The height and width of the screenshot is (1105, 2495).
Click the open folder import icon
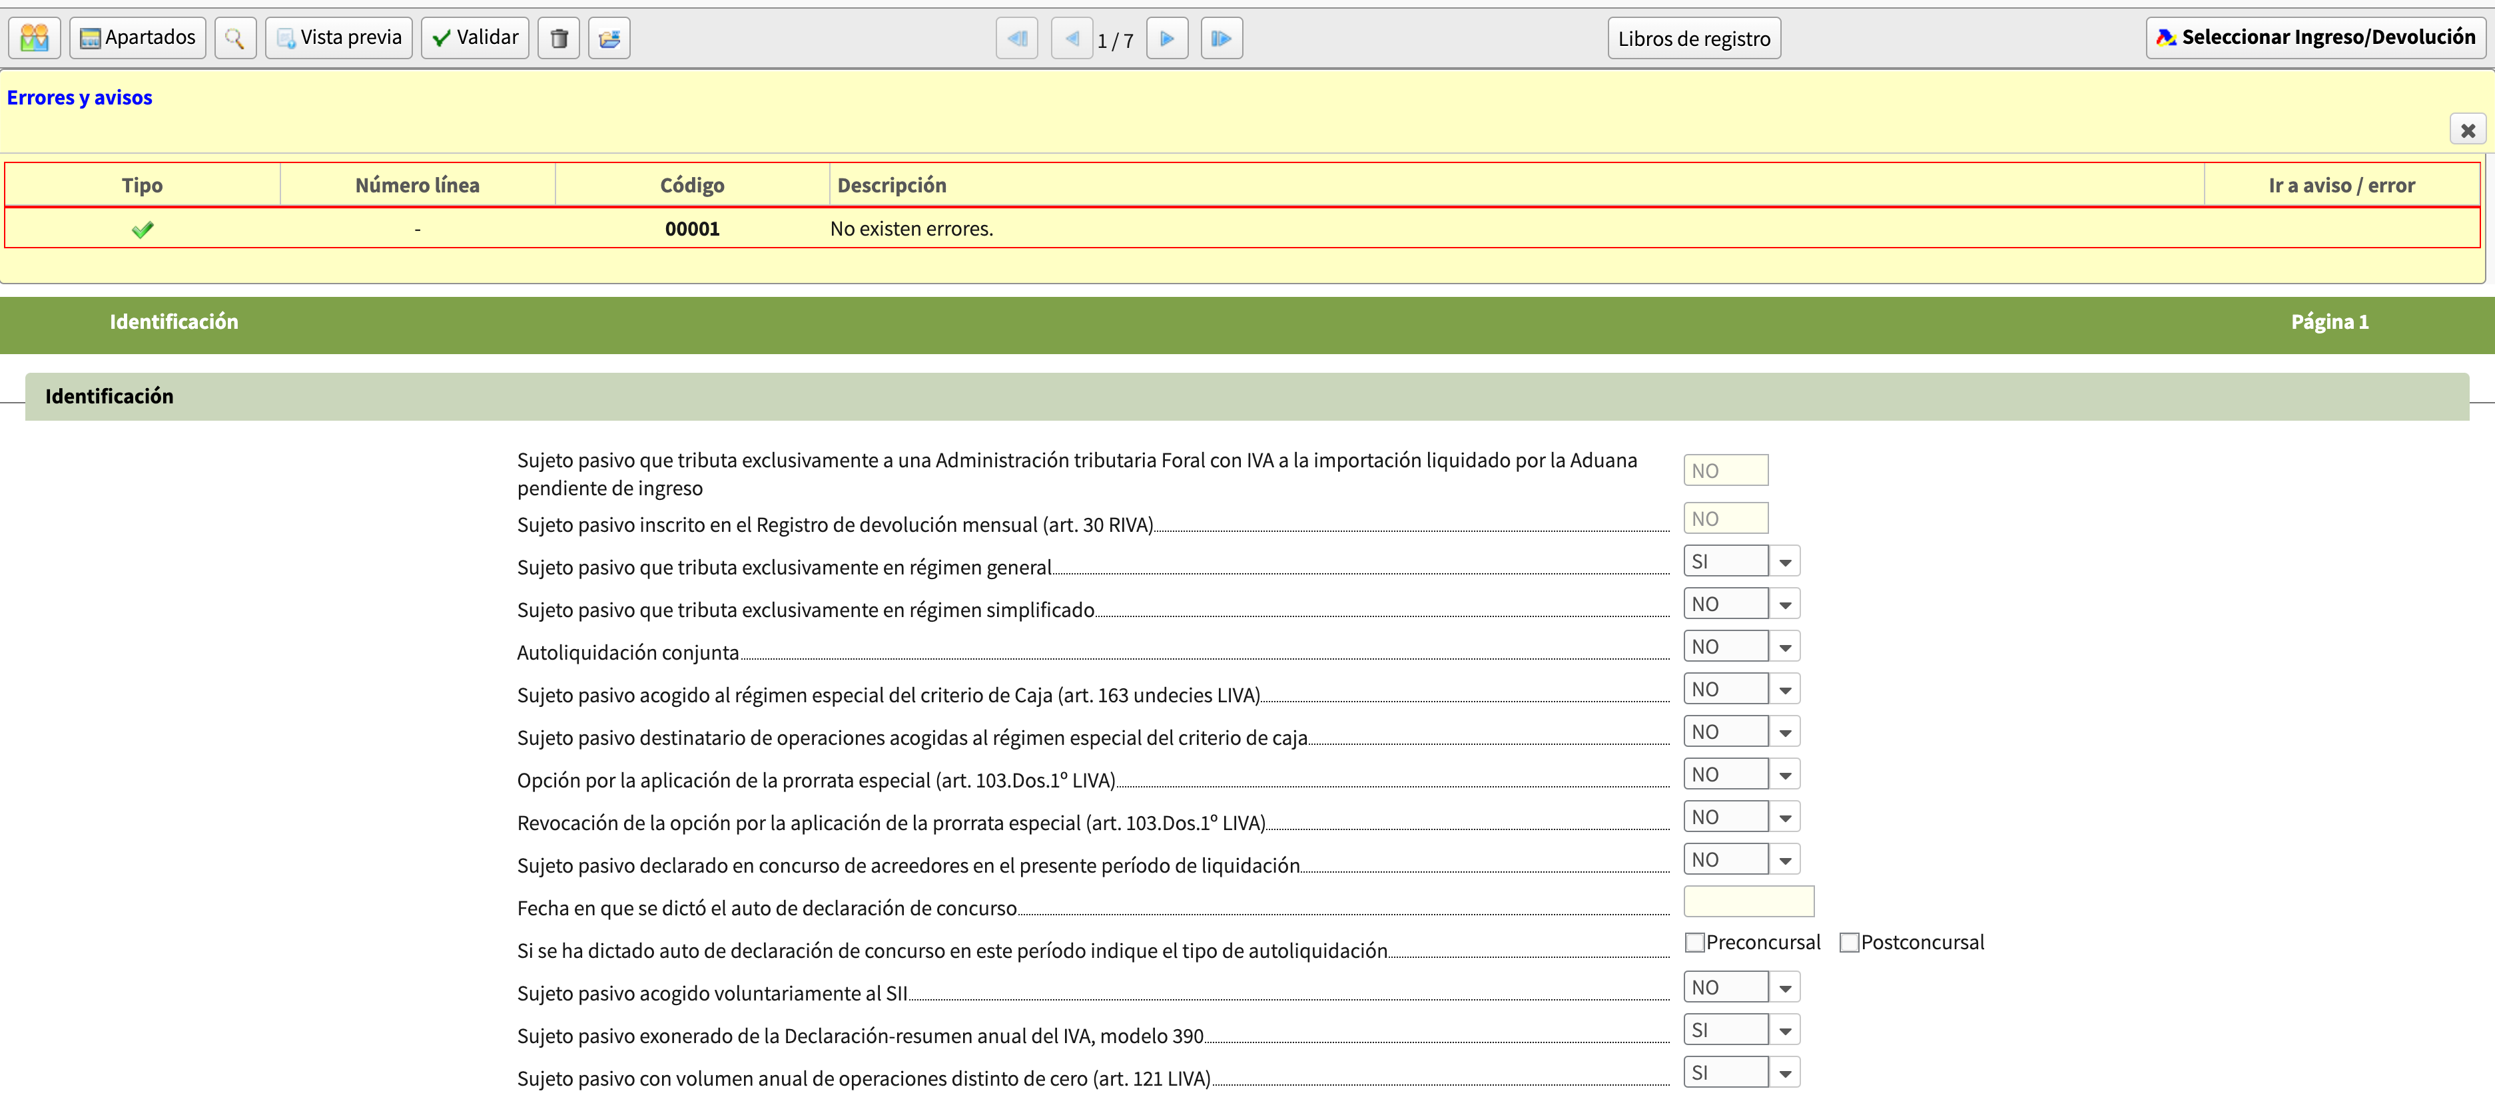(x=609, y=38)
